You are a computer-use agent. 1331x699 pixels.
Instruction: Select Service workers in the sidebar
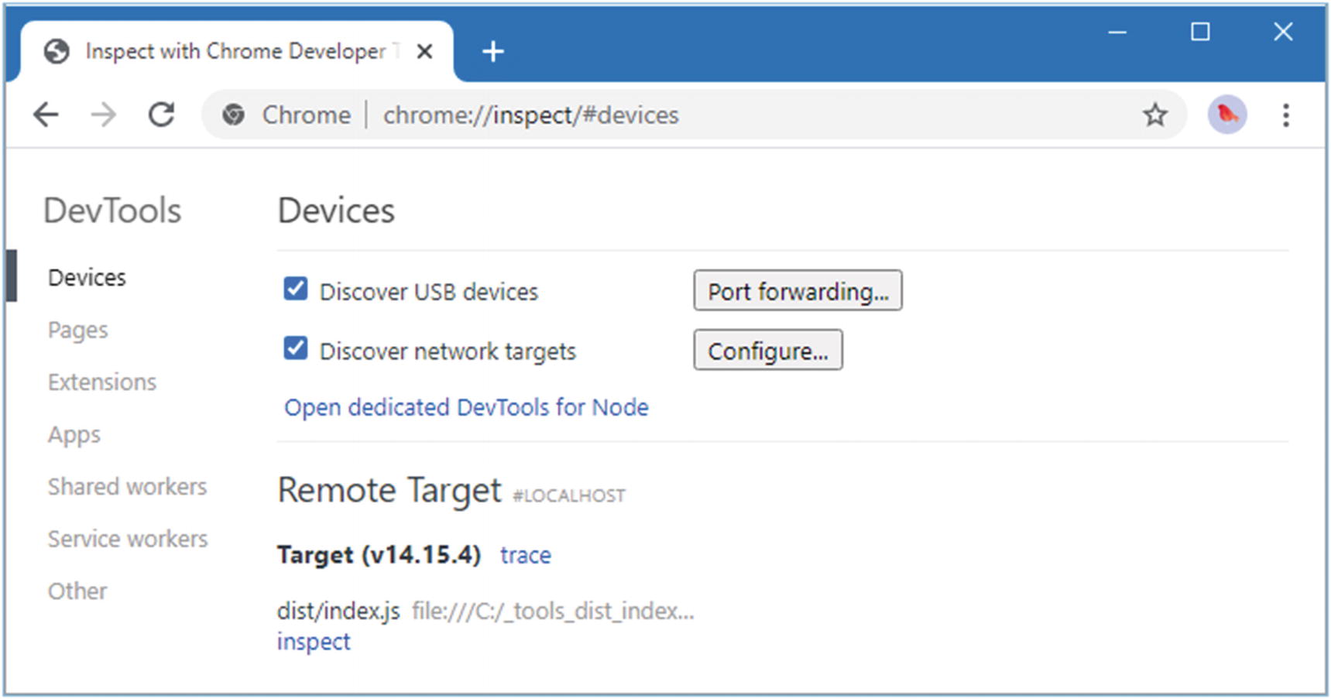[128, 539]
